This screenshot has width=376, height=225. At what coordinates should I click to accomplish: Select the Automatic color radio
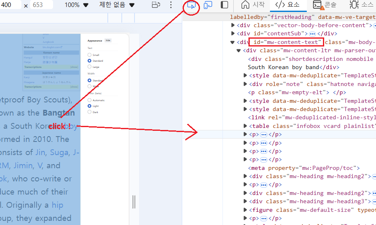(x=89, y=100)
